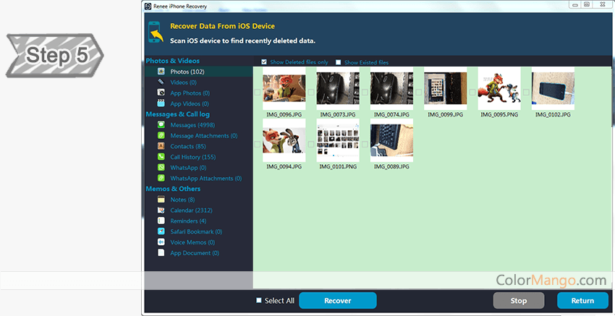Select the Notes icon
The height and width of the screenshot is (316, 615).
(x=161, y=200)
